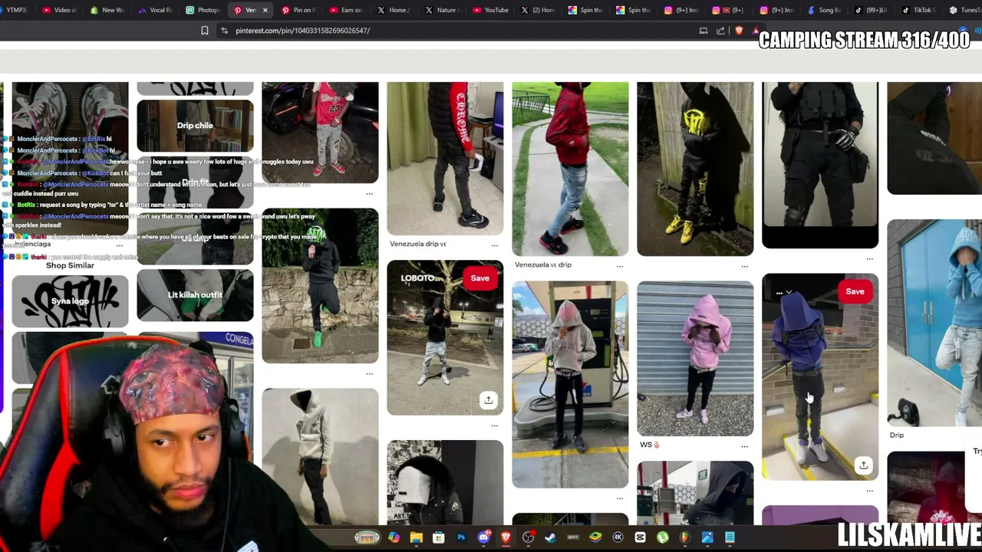The height and width of the screenshot is (552, 982).
Task: Switch to the 'Pin on P' Pinterest tab
Action: pyautogui.click(x=298, y=10)
